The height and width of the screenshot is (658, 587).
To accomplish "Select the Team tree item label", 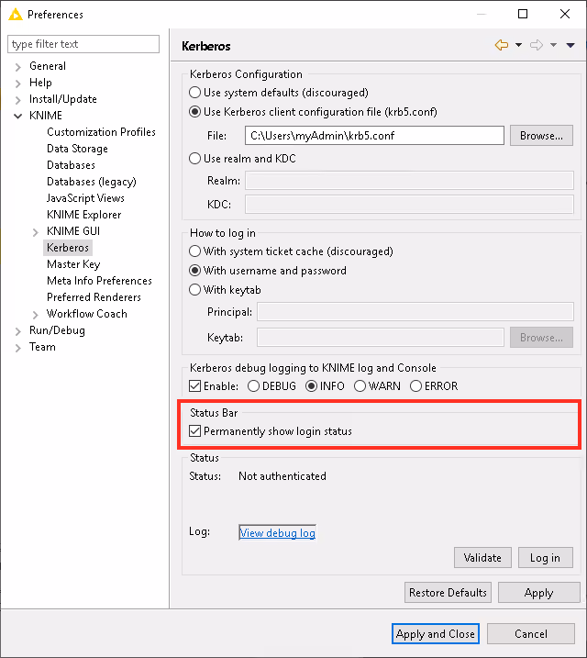I will click(x=42, y=347).
